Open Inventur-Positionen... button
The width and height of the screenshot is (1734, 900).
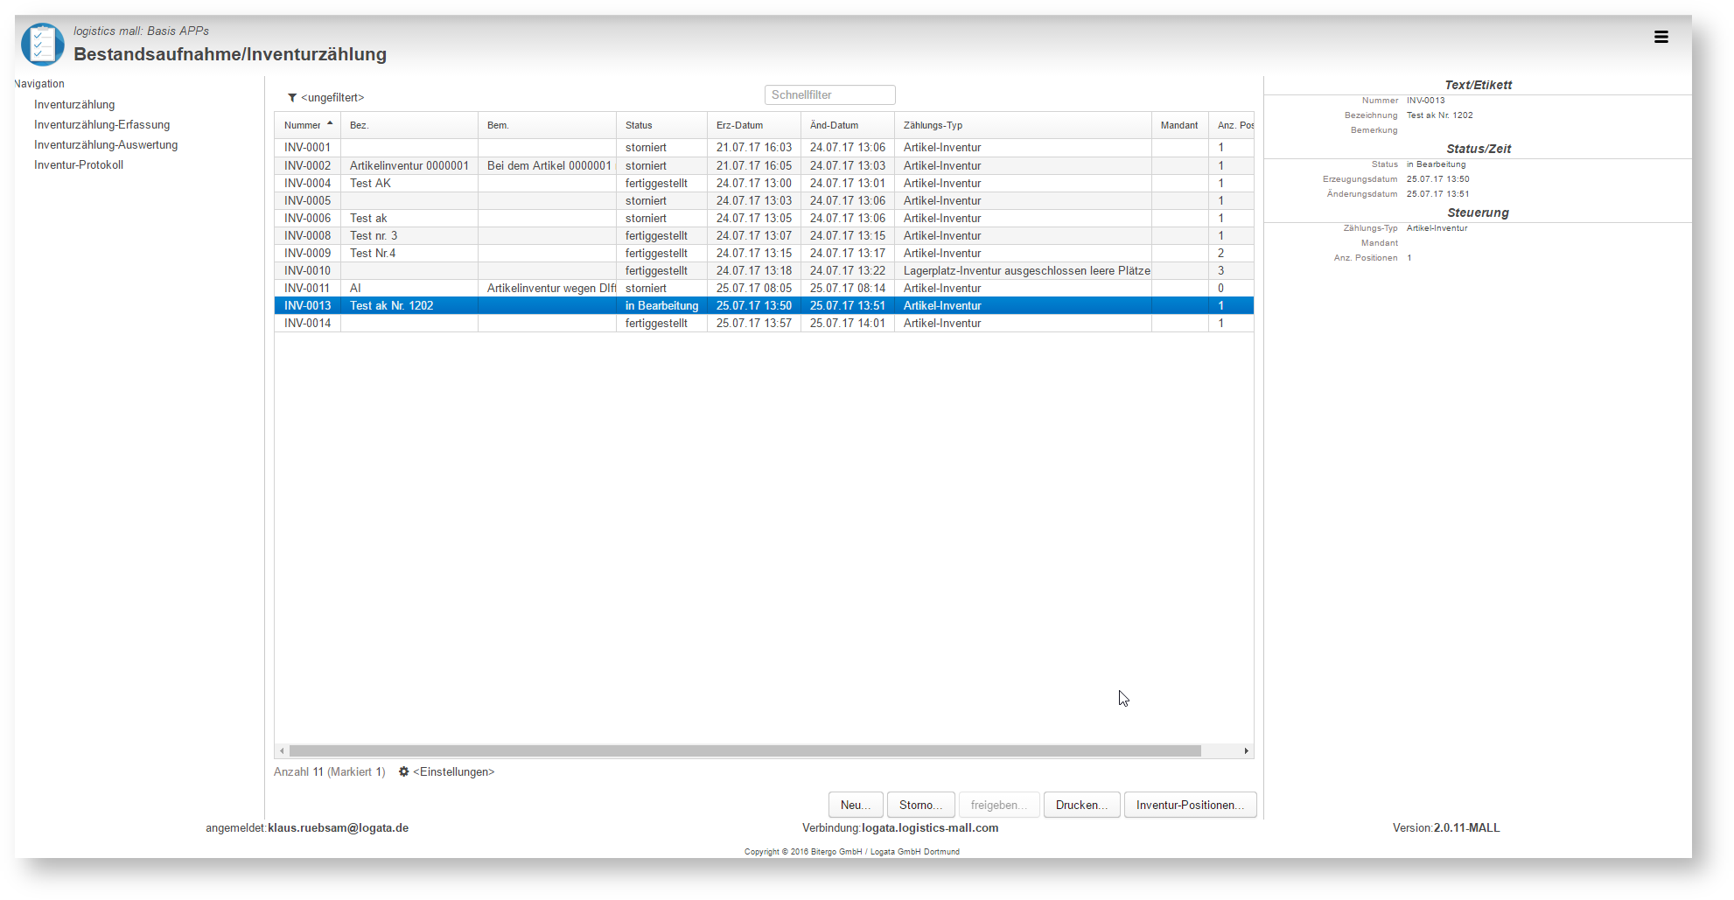point(1190,805)
